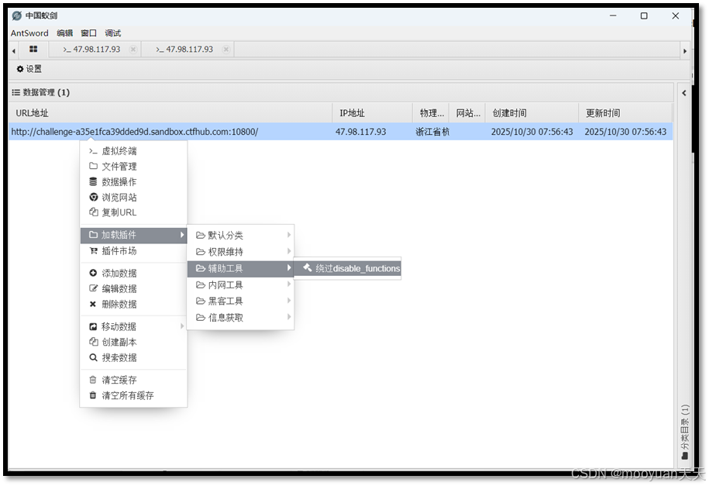This screenshot has height=486, width=709.
Task: Click the move icon beside 移动数据
Action: 93,326
